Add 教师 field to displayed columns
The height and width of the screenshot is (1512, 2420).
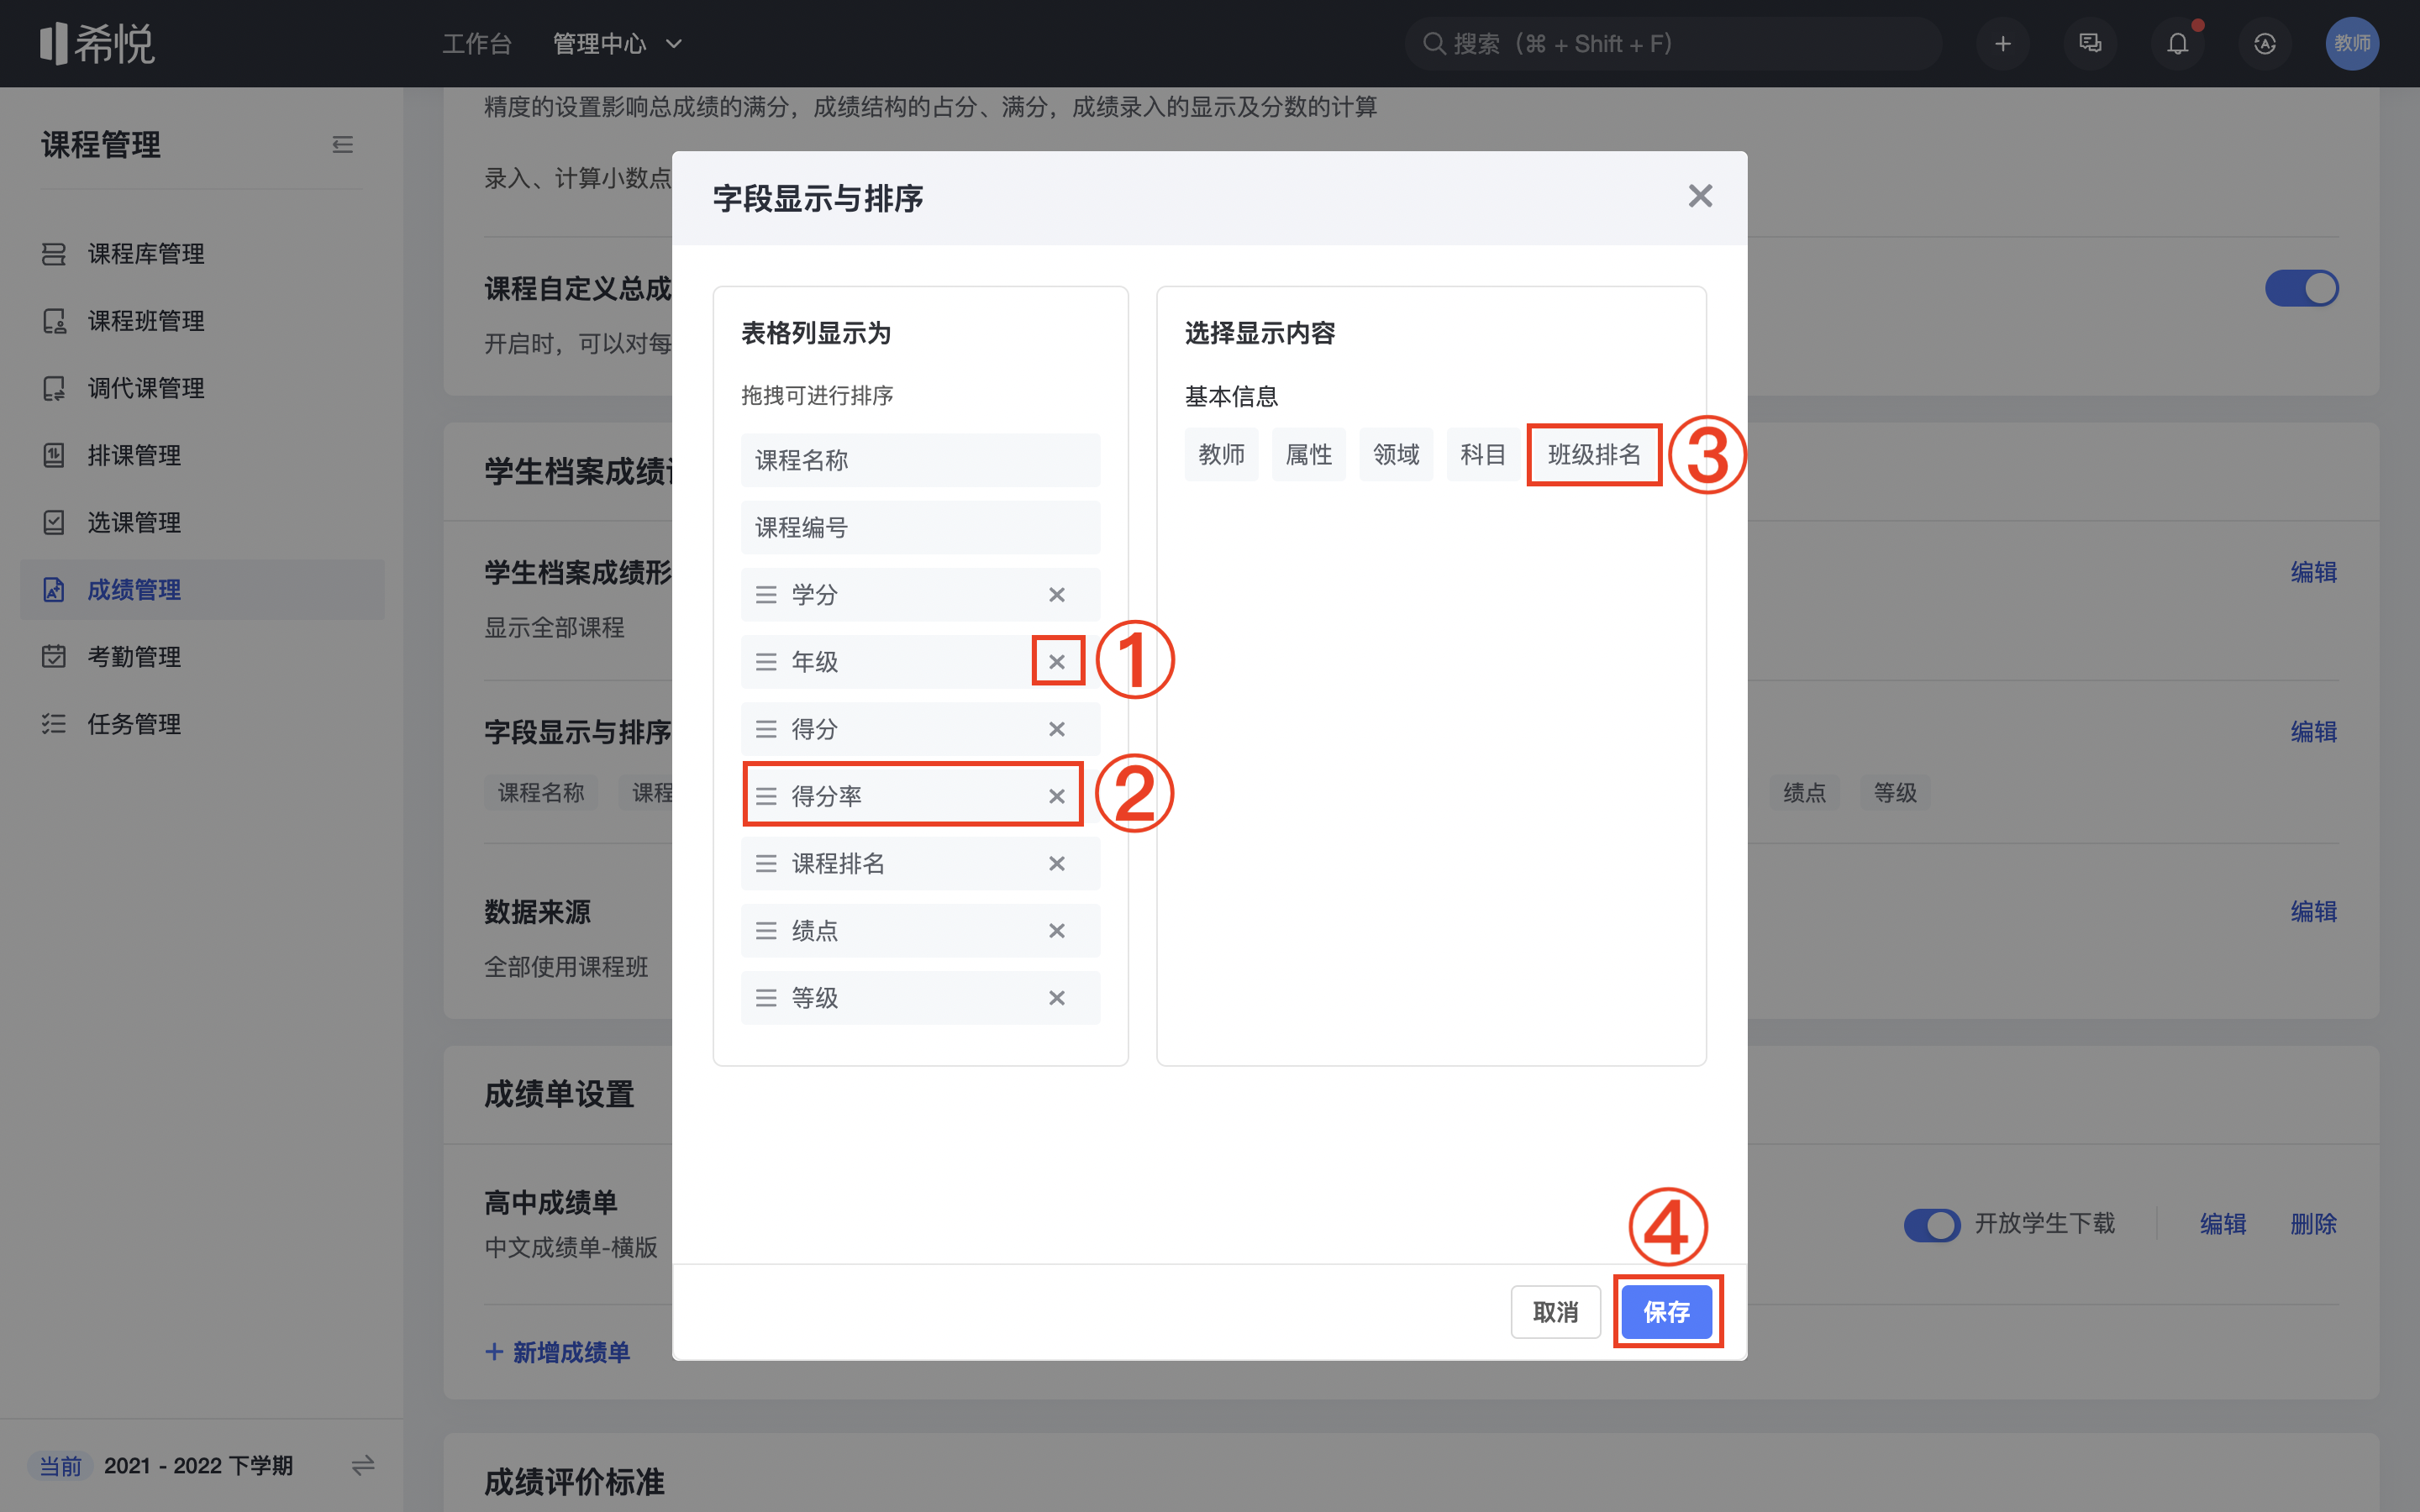1221,455
